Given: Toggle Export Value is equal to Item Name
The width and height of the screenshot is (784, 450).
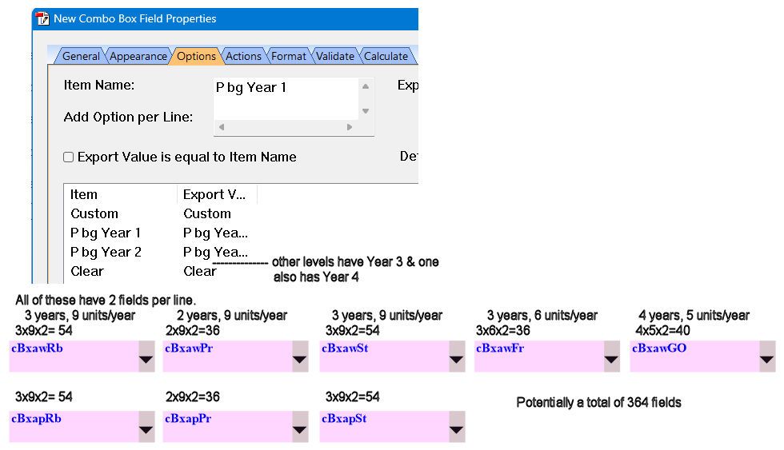Looking at the screenshot, I should tap(69, 157).
